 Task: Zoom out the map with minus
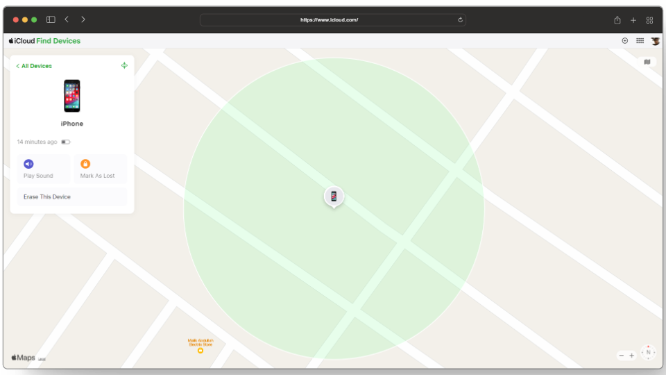coord(622,356)
